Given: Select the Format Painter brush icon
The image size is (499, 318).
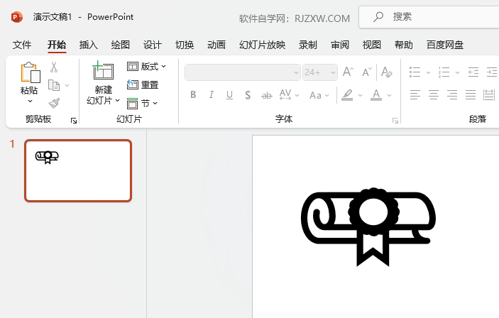Looking at the screenshot, I should (54, 103).
